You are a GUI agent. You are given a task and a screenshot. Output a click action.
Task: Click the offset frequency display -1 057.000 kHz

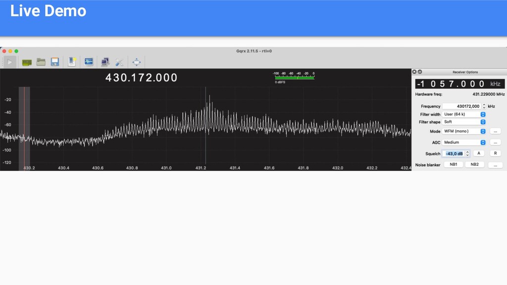click(460, 84)
